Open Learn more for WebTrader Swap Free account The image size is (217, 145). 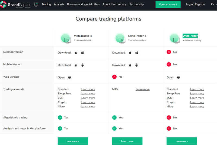pyautogui.click(x=197, y=94)
